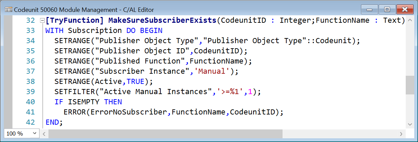Click the END; statement on line 42
The image size is (418, 142).
(54, 122)
